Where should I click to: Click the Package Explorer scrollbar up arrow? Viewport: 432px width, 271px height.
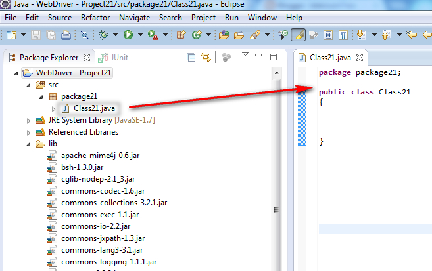(277, 73)
